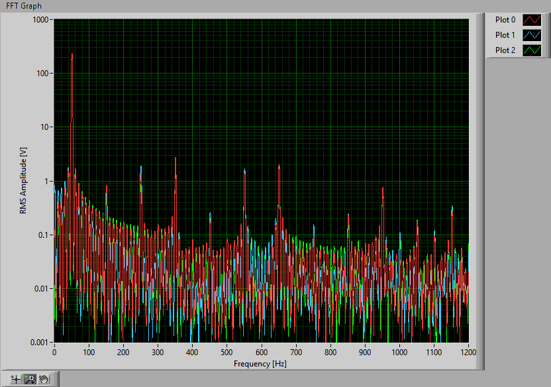Click the 1200 maximum on frequency axis
This screenshot has width=551, height=387.
(468, 353)
